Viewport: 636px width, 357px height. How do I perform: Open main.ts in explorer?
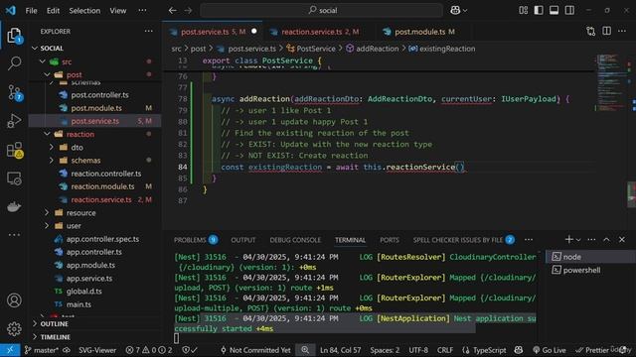79,304
